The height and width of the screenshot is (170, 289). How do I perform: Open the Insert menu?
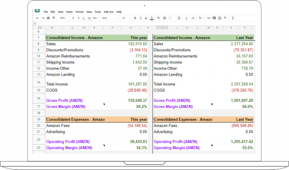[x=69, y=12]
